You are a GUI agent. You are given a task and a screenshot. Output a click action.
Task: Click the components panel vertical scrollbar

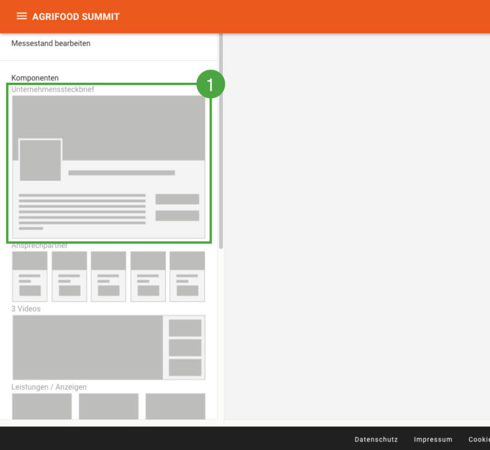point(221,143)
